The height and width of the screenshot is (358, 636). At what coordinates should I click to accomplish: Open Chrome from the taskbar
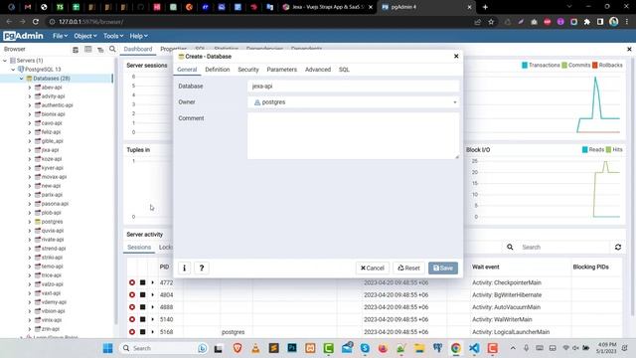coord(456,348)
